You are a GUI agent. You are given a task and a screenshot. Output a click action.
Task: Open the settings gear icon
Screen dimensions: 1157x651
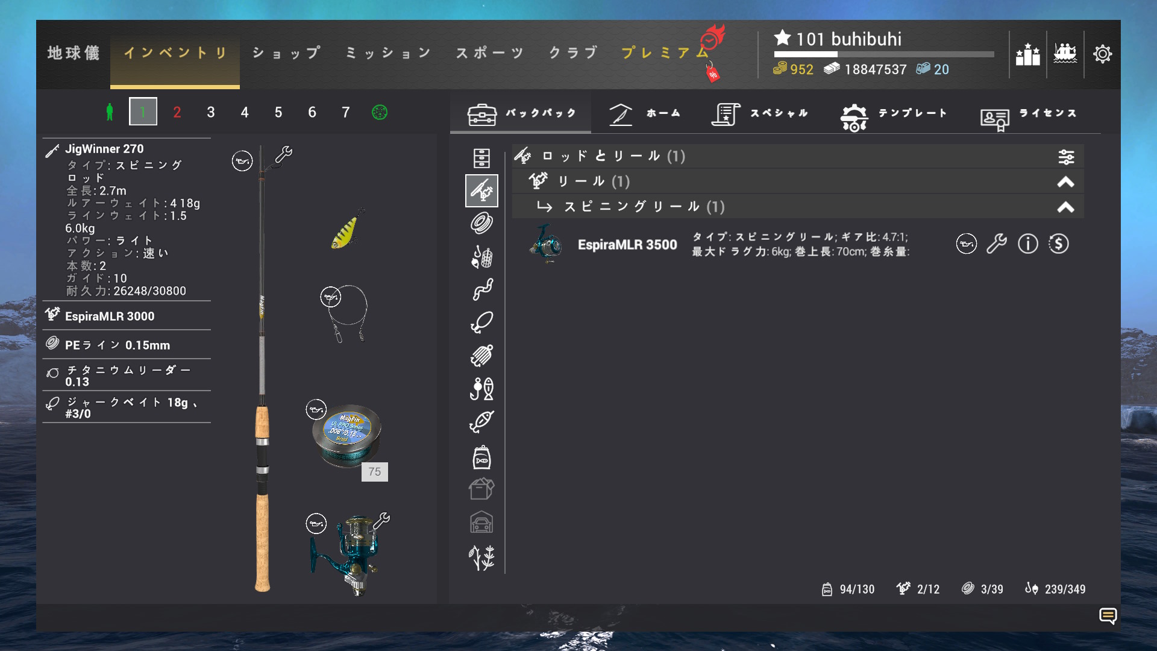tap(1102, 54)
